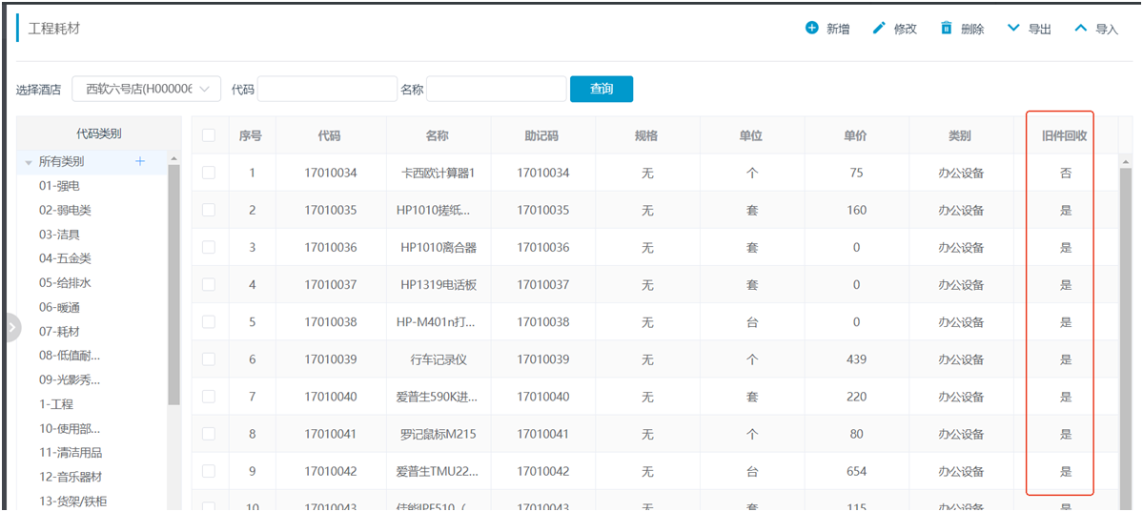Click the 导出 export arrow icon
Viewport: 1143px width, 512px height.
point(1013,29)
